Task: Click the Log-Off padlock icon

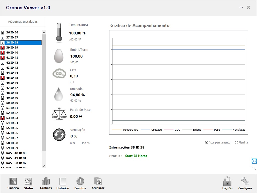Action: point(227,181)
